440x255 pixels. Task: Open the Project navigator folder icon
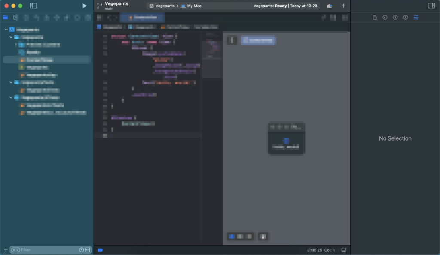[x=6, y=18]
